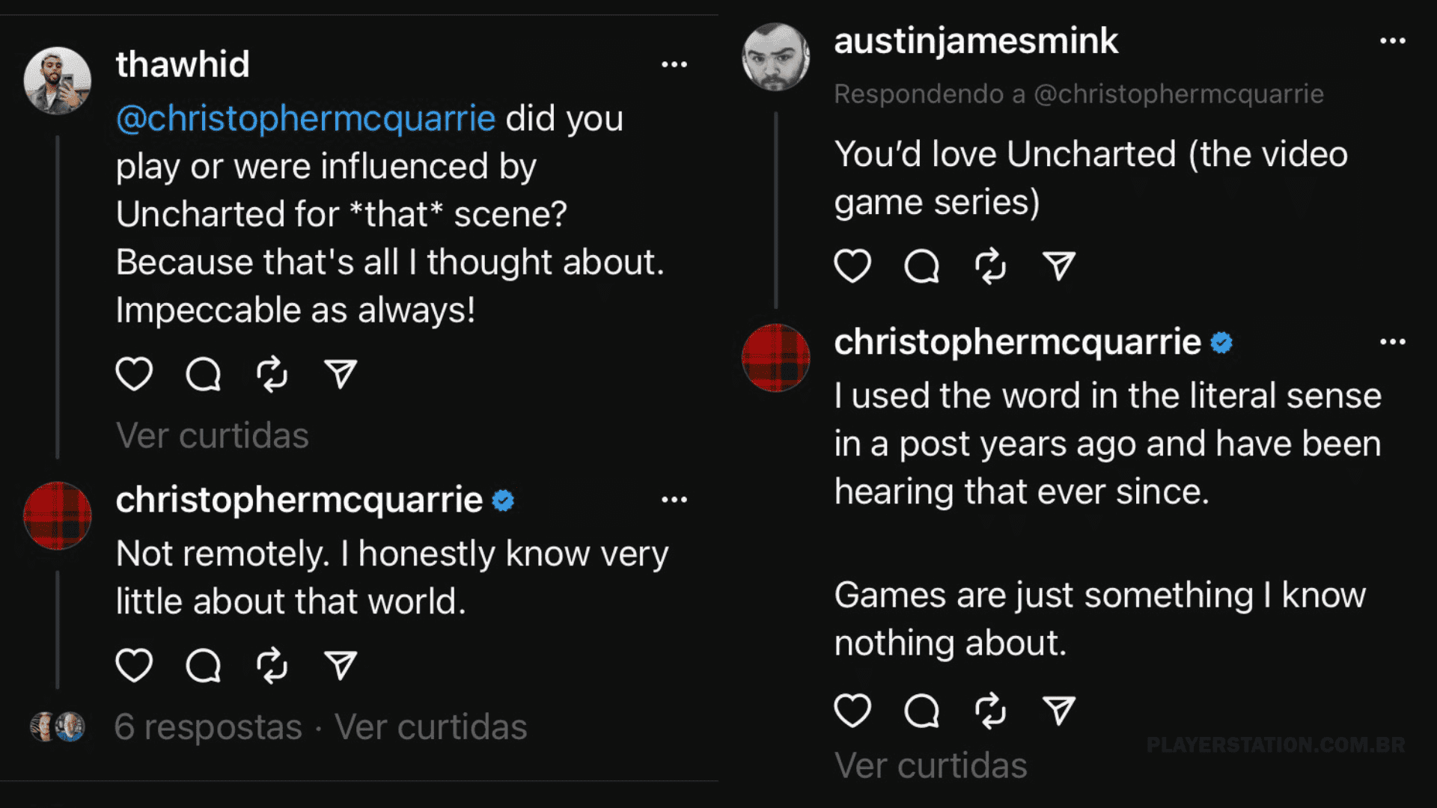The height and width of the screenshot is (808, 1437).
Task: Like austinjamesmink's "You'd love Uncharted" post
Action: pyautogui.click(x=852, y=266)
